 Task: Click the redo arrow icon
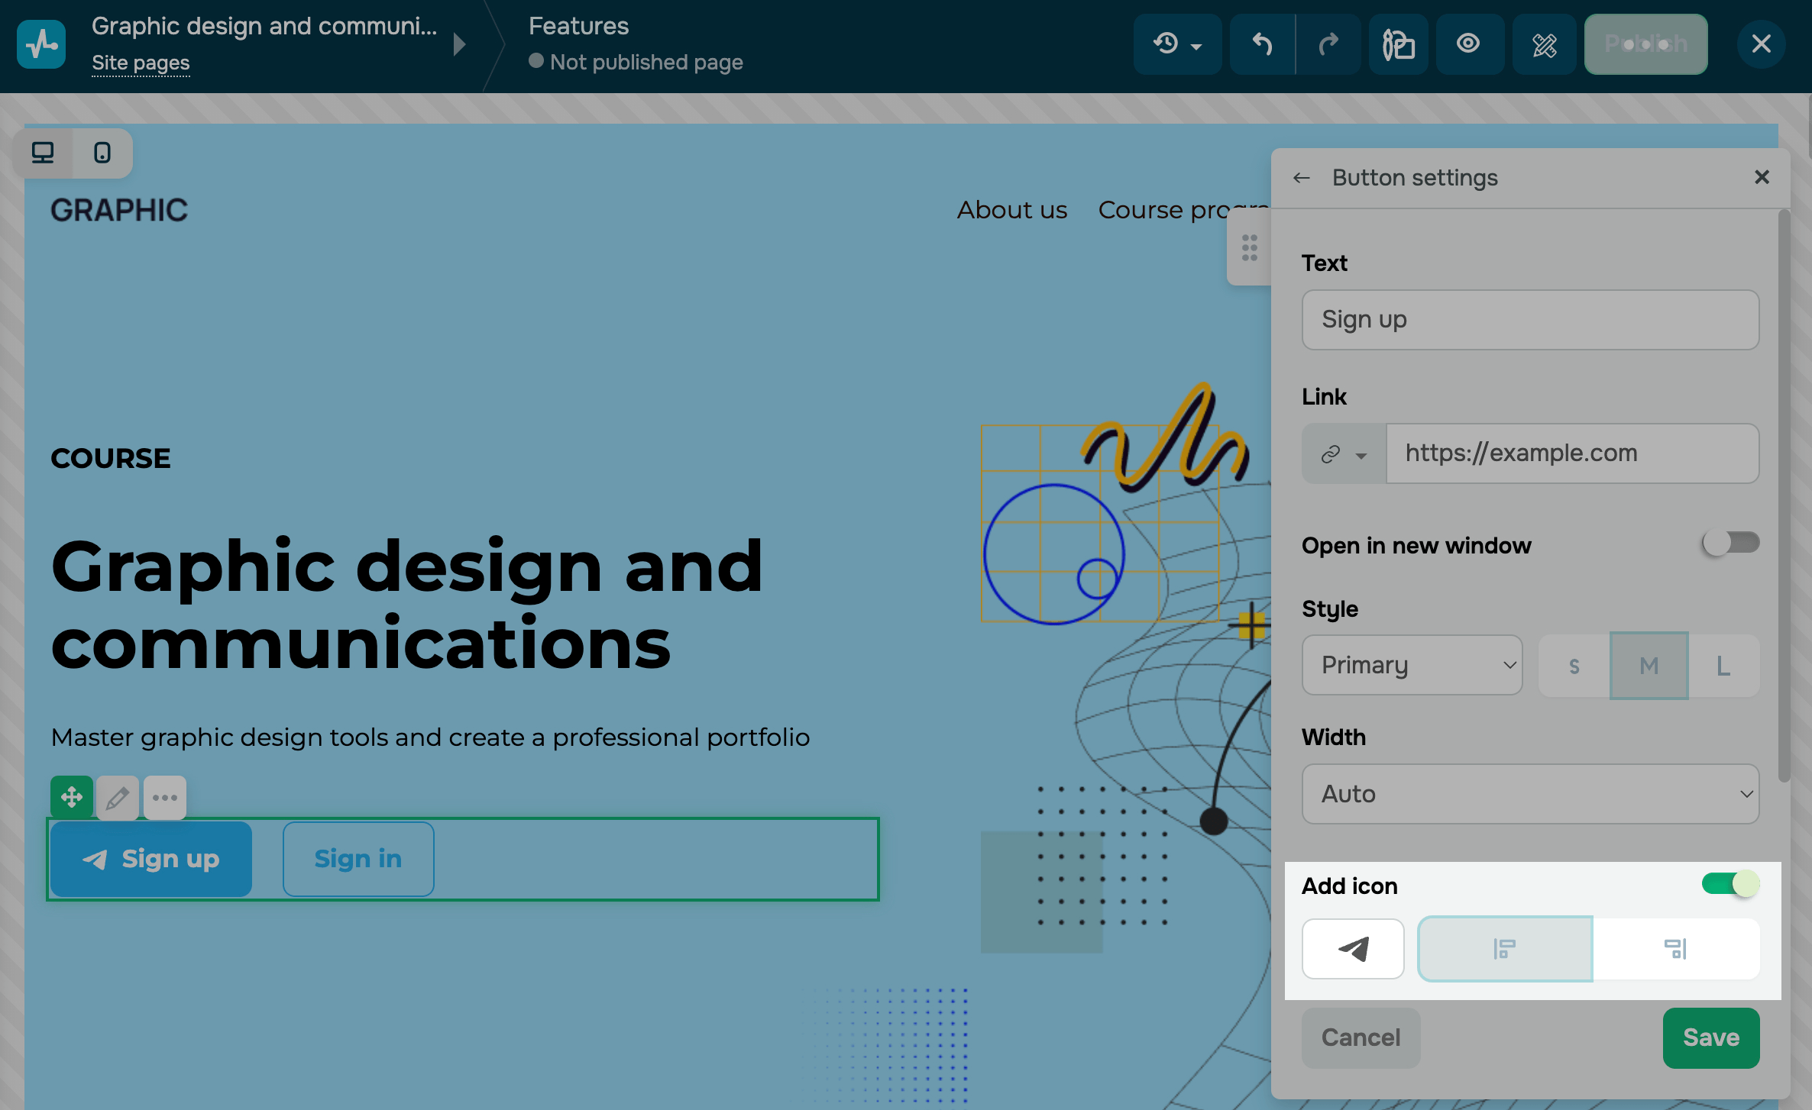[1329, 44]
